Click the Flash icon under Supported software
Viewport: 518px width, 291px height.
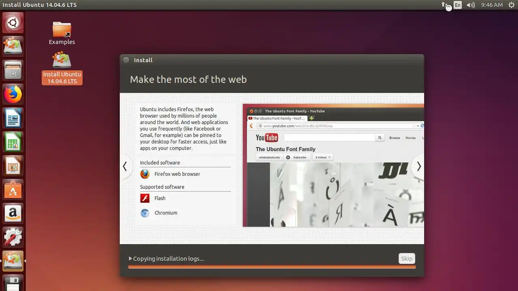(145, 198)
